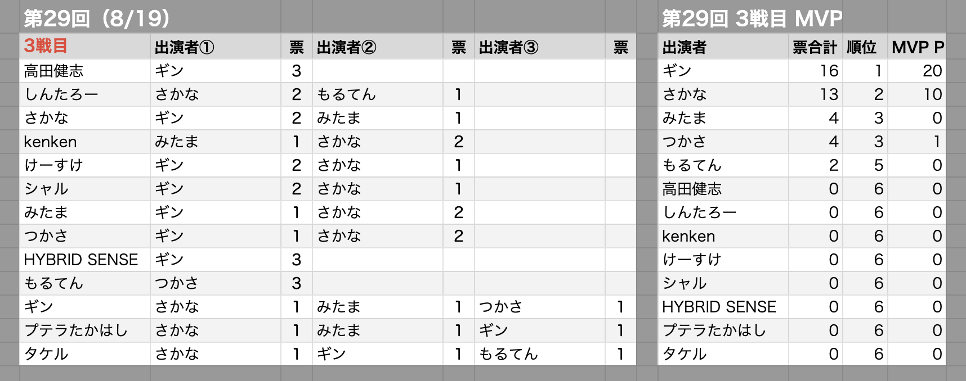
Task: Select the MVP P column header
Action: pos(917,47)
